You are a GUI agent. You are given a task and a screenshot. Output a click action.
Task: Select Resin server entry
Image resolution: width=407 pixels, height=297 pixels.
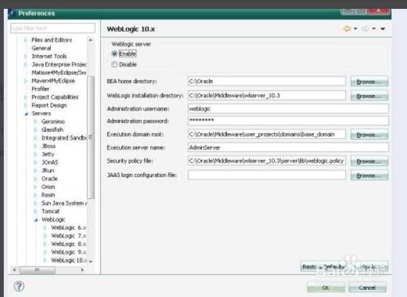click(x=48, y=195)
